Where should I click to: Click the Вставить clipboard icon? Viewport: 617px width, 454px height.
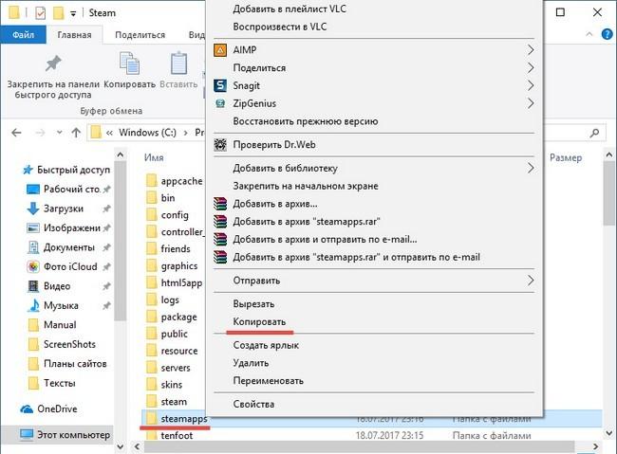pyautogui.click(x=178, y=63)
